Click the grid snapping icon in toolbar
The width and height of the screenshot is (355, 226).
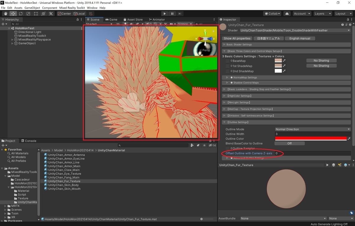tap(91, 14)
